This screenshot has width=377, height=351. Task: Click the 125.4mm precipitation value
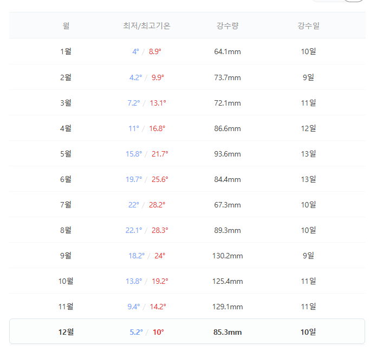point(227,281)
